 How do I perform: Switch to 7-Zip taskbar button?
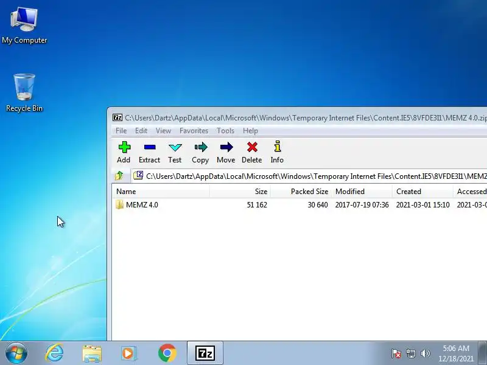click(x=205, y=353)
